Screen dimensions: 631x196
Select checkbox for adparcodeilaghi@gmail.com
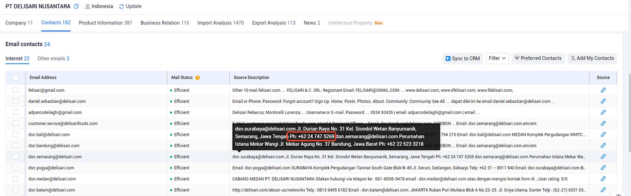tap(16, 113)
